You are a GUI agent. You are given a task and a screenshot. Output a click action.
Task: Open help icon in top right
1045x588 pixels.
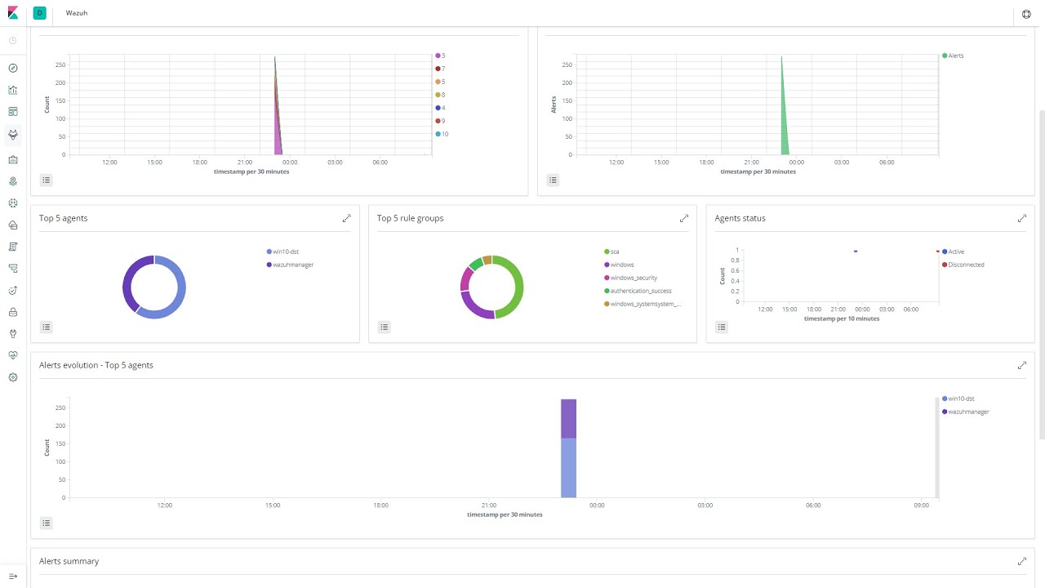click(x=1027, y=14)
